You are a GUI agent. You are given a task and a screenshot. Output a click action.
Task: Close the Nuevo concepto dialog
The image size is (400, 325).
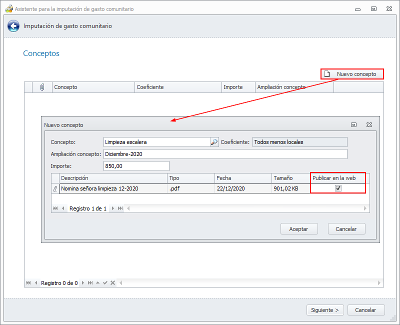(x=369, y=124)
